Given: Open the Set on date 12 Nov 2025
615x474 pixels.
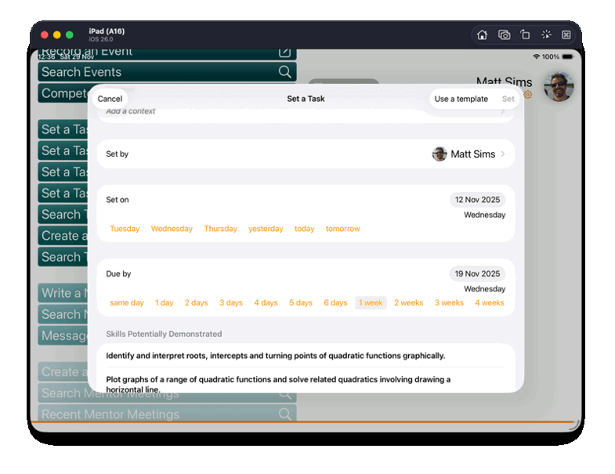Looking at the screenshot, I should click(477, 200).
